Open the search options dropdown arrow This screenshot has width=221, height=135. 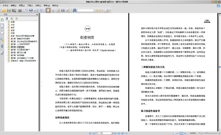110,10
